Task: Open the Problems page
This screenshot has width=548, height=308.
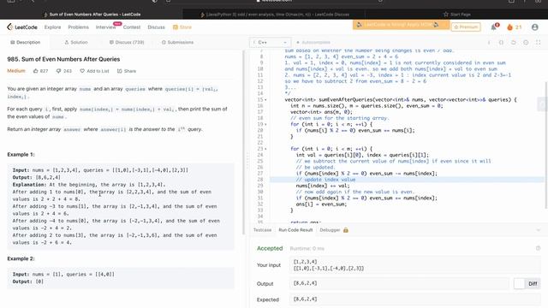Action: (78, 27)
